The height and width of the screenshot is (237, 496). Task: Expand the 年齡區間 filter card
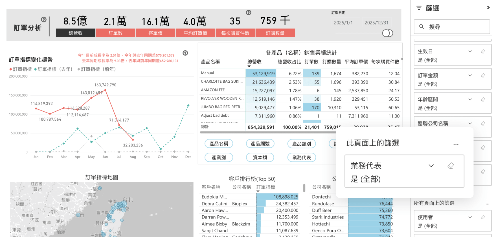pyautogui.click(x=470, y=99)
